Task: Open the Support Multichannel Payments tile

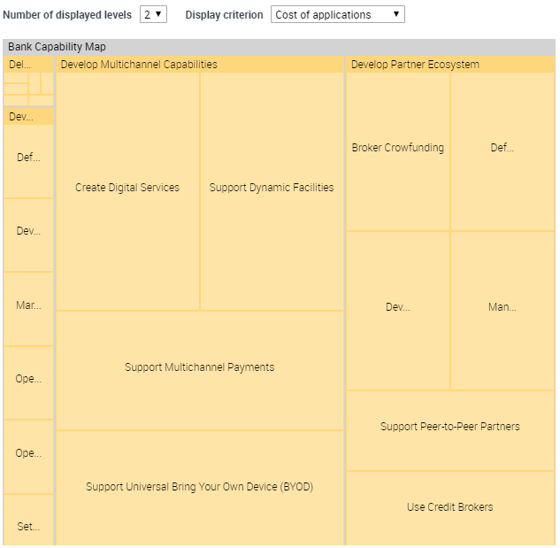Action: pos(200,367)
